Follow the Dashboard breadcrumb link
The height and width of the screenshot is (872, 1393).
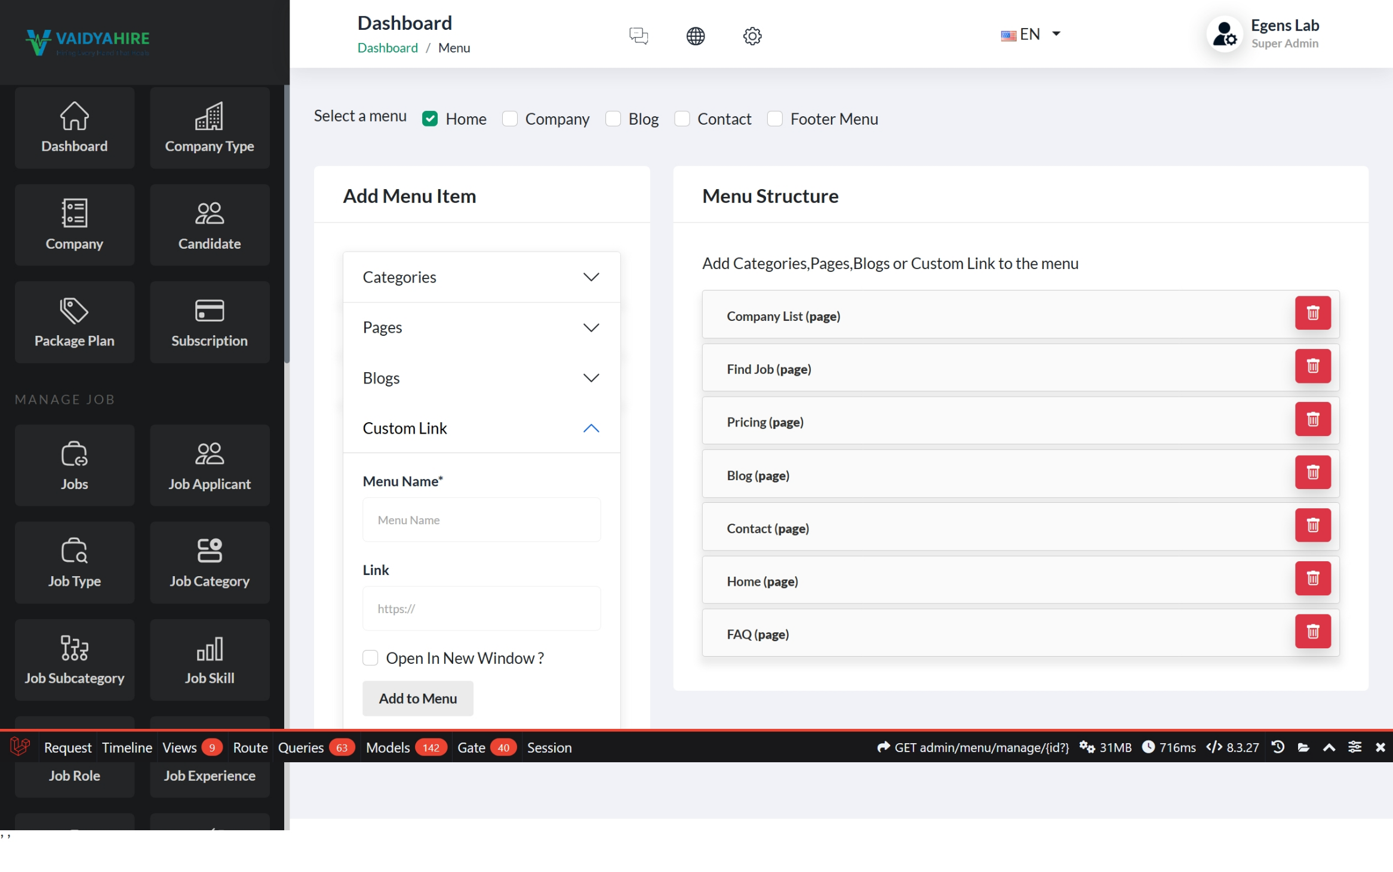387,48
